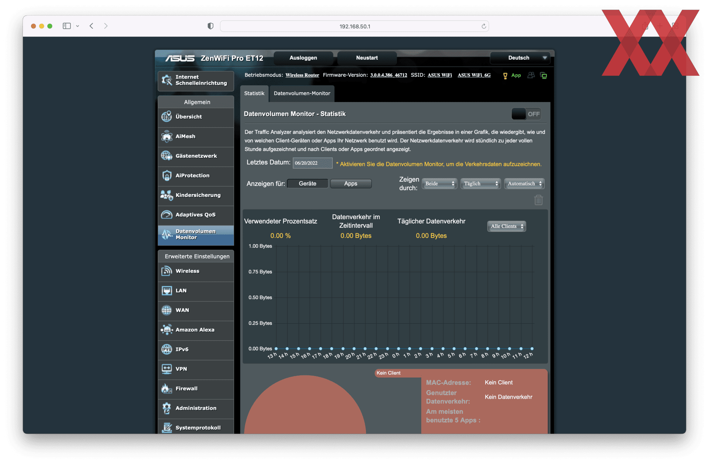Click the yellow Aktivieren Sie die Datenvolumen Monitor note
Image resolution: width=709 pixels, height=464 pixels.
click(439, 164)
